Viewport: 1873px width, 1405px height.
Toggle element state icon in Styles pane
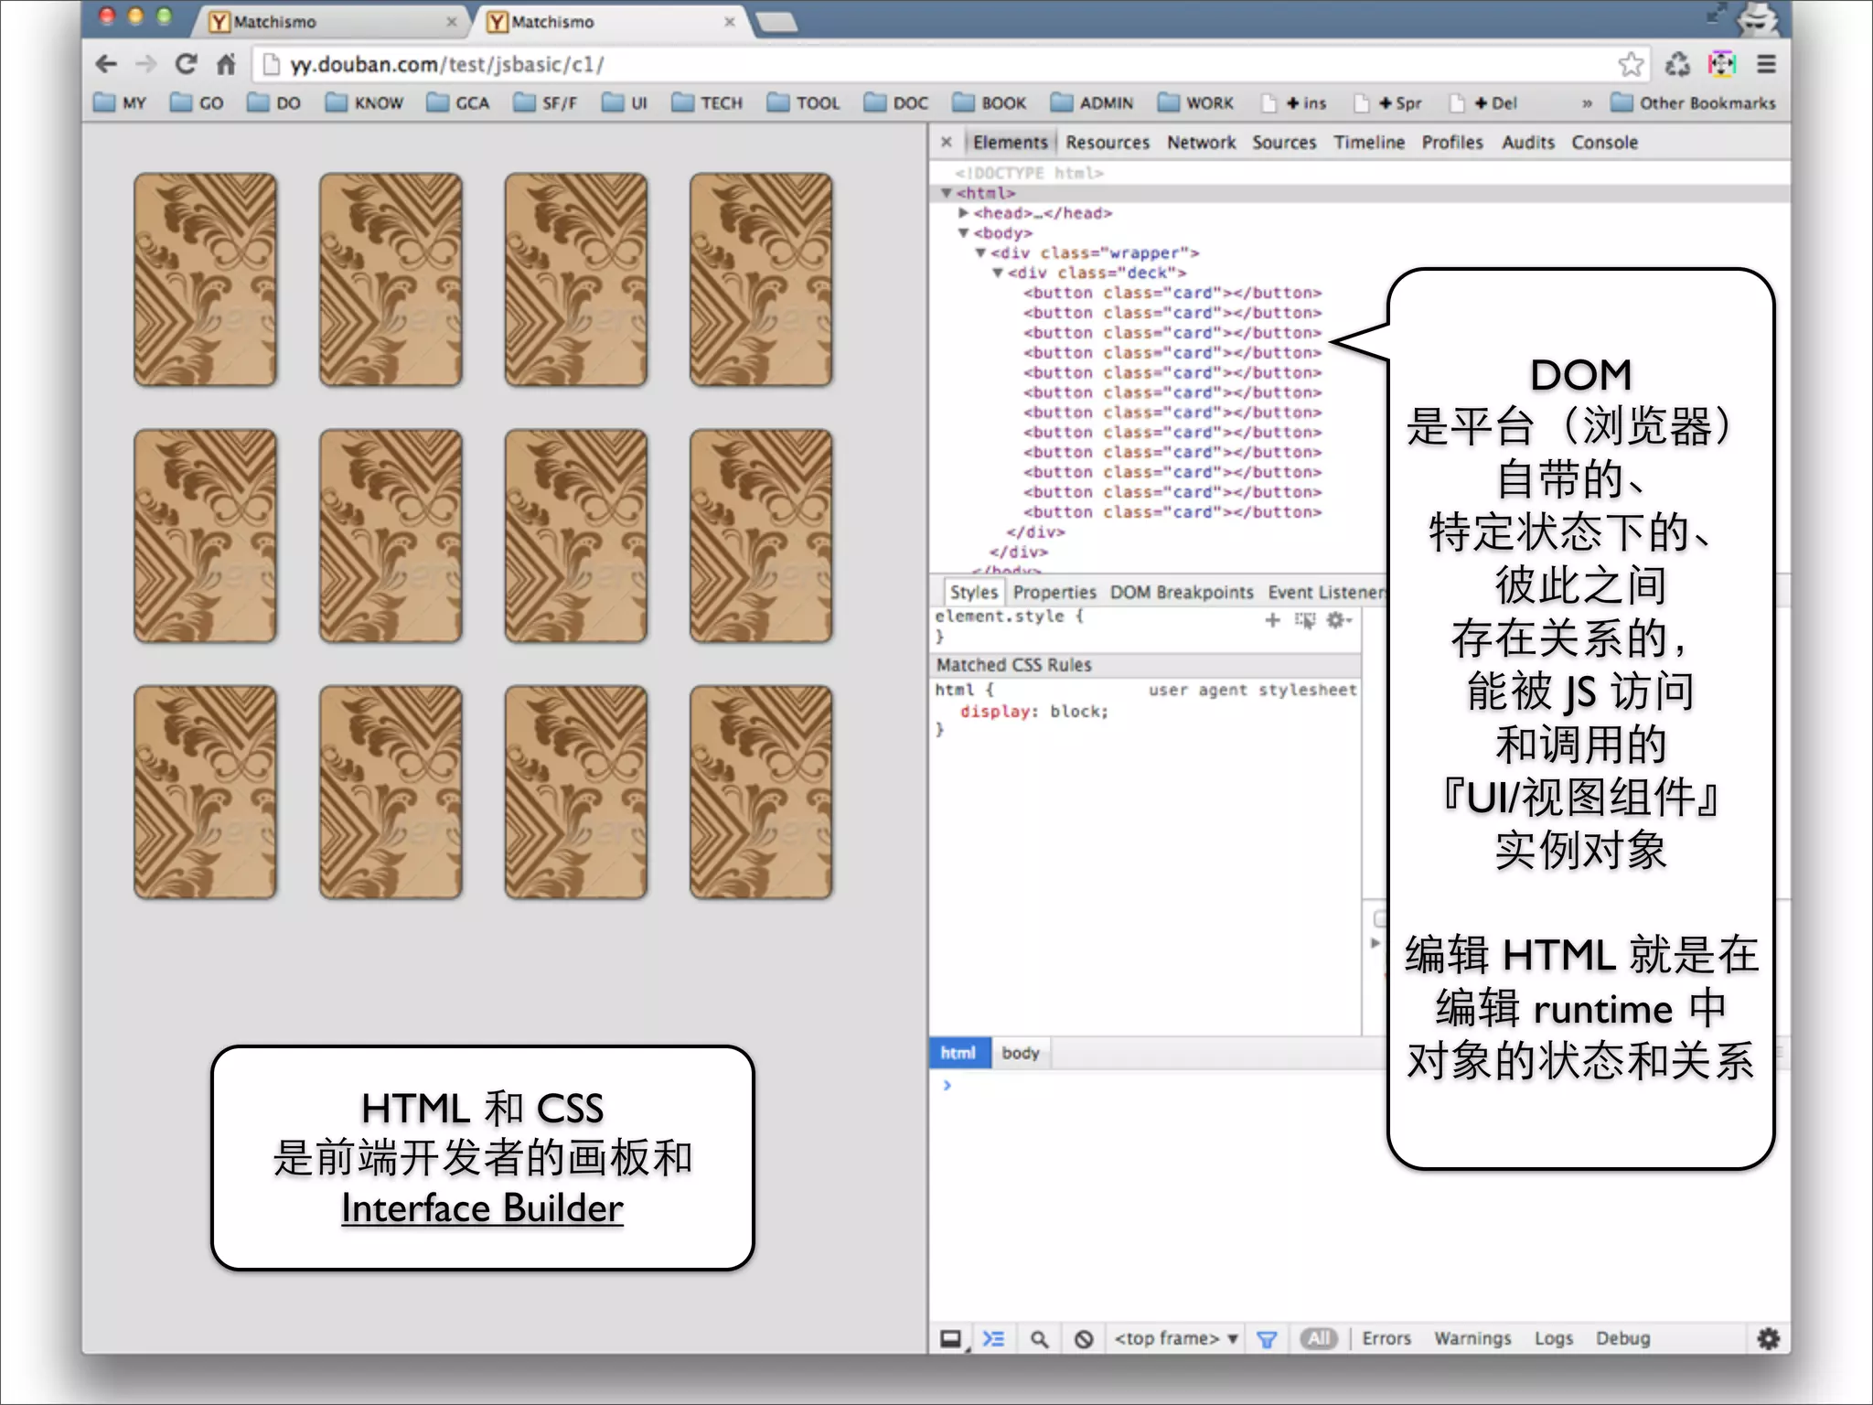(1305, 620)
